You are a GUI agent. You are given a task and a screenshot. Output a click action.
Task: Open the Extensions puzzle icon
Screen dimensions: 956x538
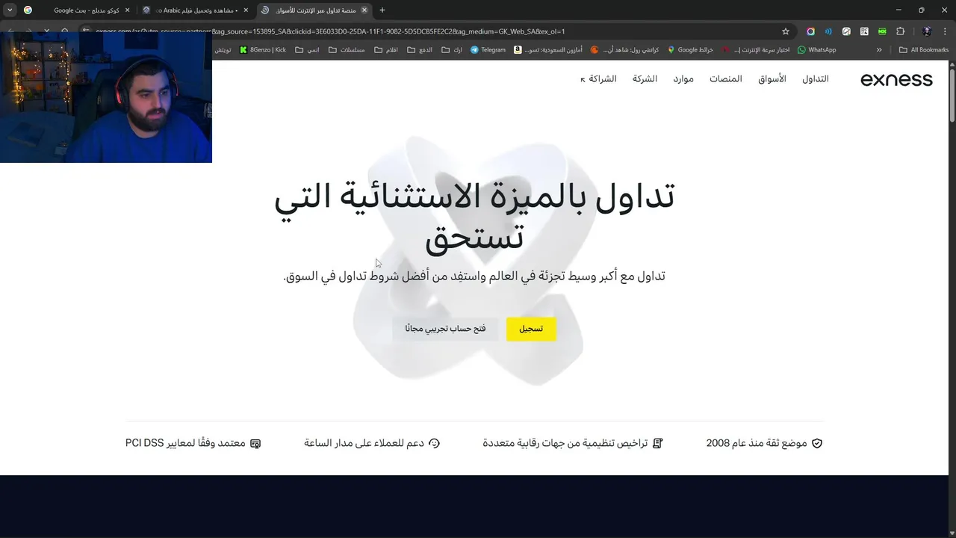coord(900,31)
